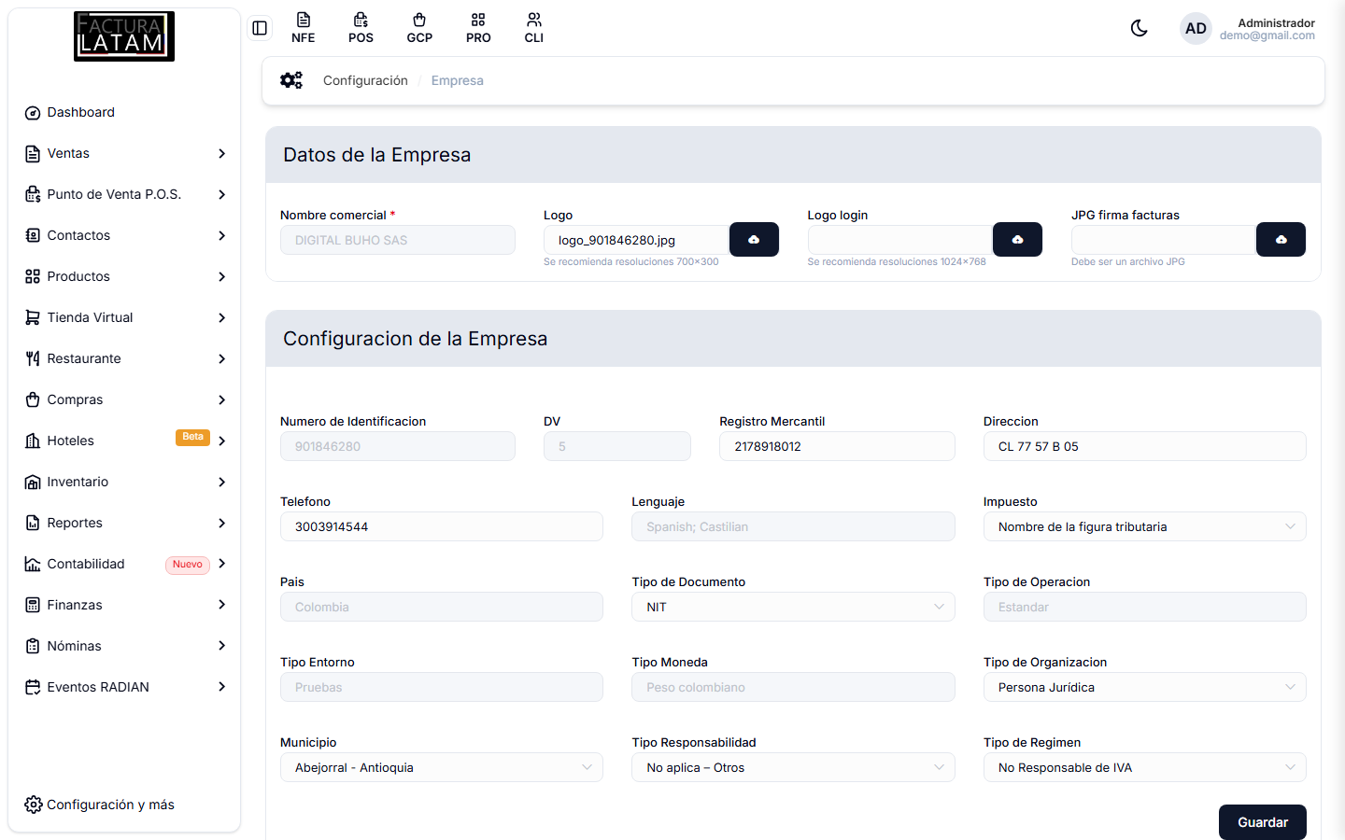Switch to dark mode with moon icon
The height and width of the screenshot is (840, 1345).
pyautogui.click(x=1140, y=28)
